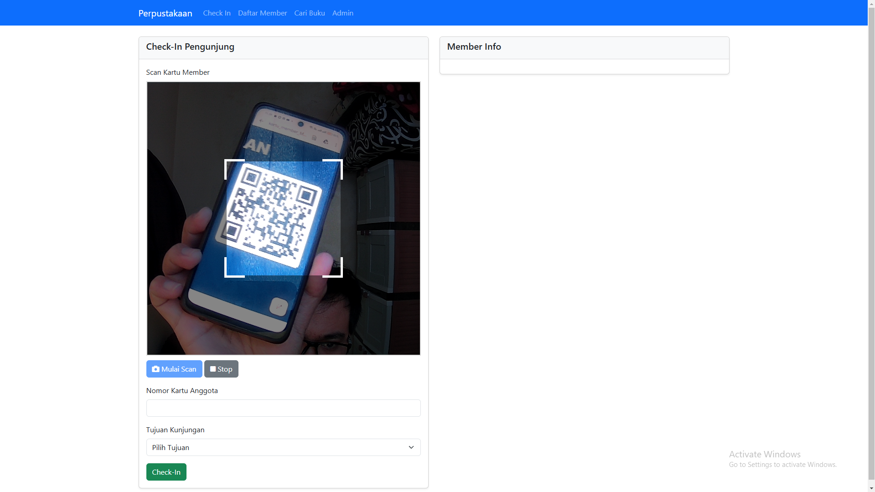Click the Mulai Scan button label
Viewport: 875px width, 492px height.
[x=179, y=369]
